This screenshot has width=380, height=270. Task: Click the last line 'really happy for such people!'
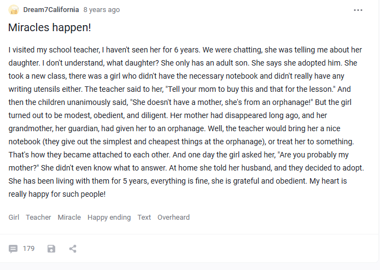(x=57, y=194)
